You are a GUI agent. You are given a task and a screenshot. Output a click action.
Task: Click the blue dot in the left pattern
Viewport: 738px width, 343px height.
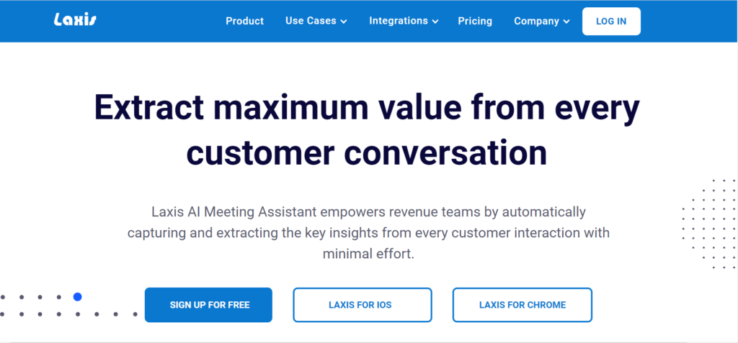(x=78, y=296)
